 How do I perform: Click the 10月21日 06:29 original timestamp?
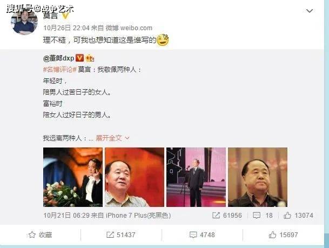click(x=67, y=216)
